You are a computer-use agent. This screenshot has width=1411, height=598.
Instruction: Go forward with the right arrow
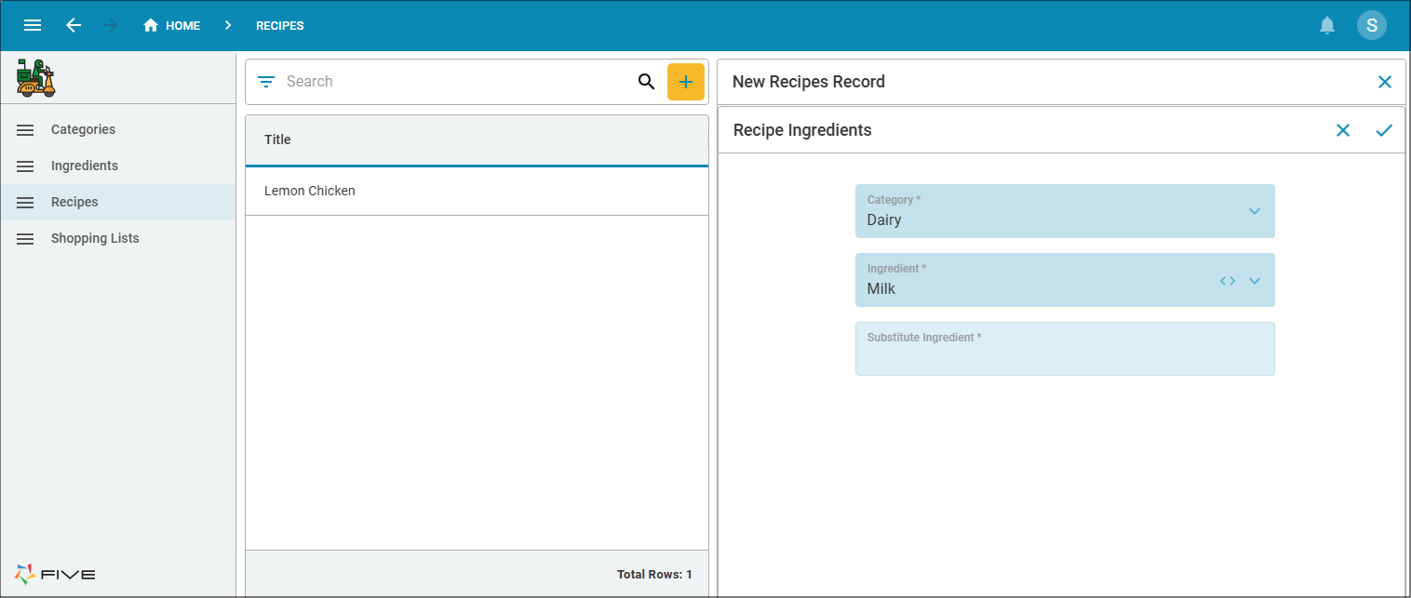[111, 25]
